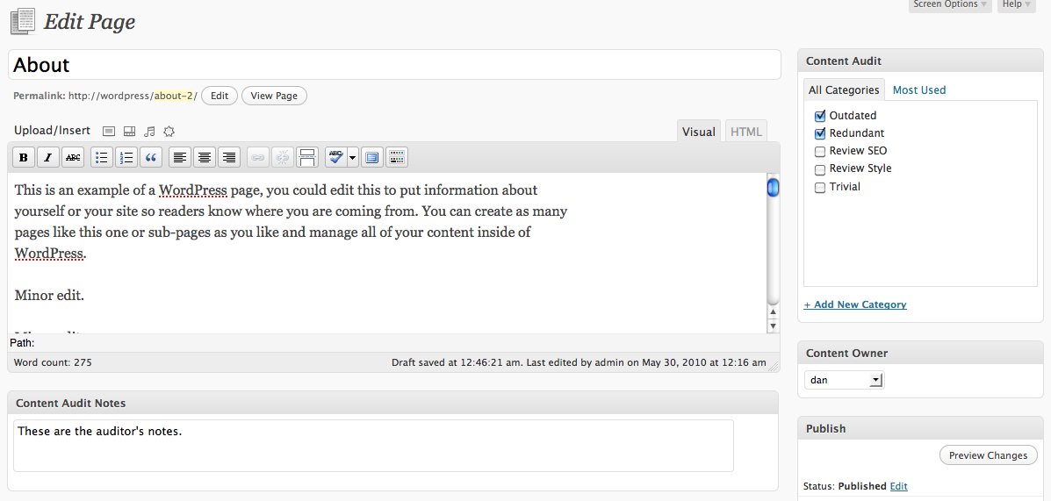Select the Most Used tab
The image size is (1051, 501).
tap(919, 89)
